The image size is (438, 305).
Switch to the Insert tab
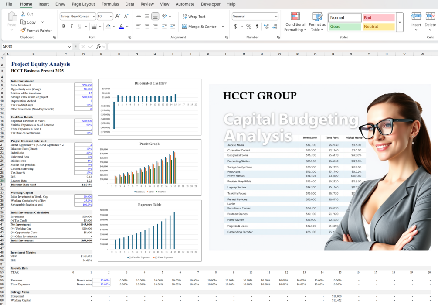[x=44, y=4]
